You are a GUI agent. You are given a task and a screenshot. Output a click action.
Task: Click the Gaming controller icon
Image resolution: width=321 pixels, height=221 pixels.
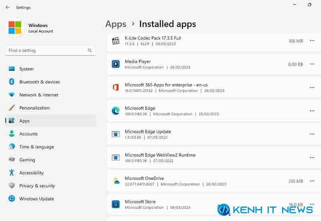pyautogui.click(x=12, y=160)
